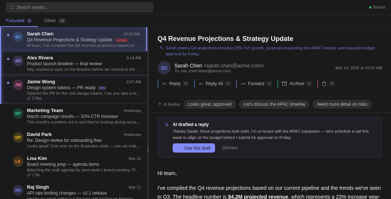Dismiss the AI drafted reply

click(230, 148)
